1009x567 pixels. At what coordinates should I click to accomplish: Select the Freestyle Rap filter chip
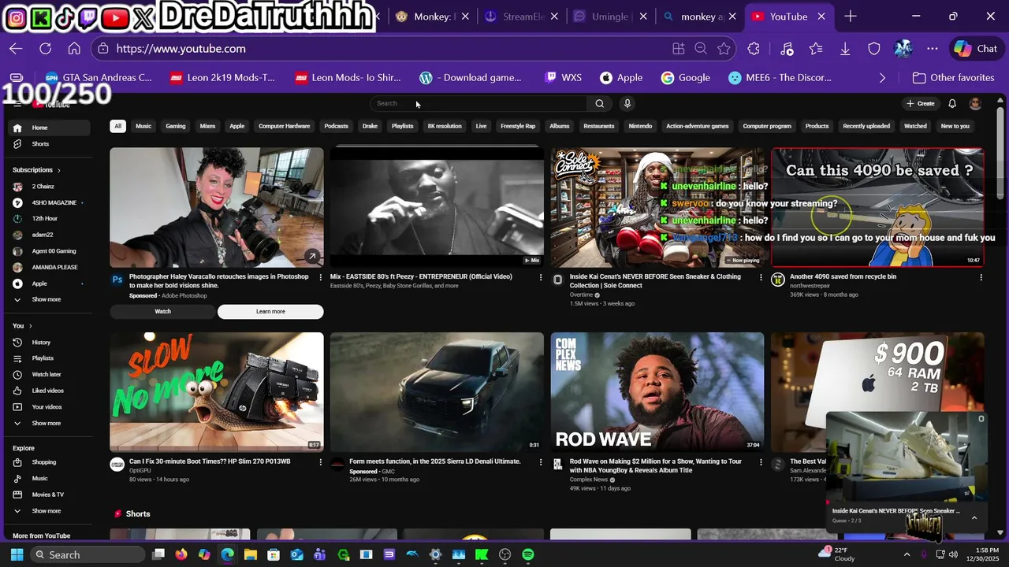[518, 126]
